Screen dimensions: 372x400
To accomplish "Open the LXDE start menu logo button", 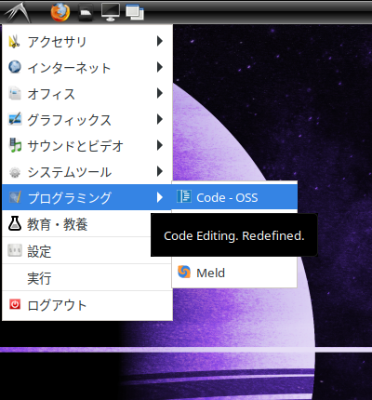I will pyautogui.click(x=18, y=12).
